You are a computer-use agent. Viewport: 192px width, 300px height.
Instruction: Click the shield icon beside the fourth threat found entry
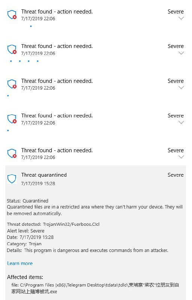click(x=12, y=119)
